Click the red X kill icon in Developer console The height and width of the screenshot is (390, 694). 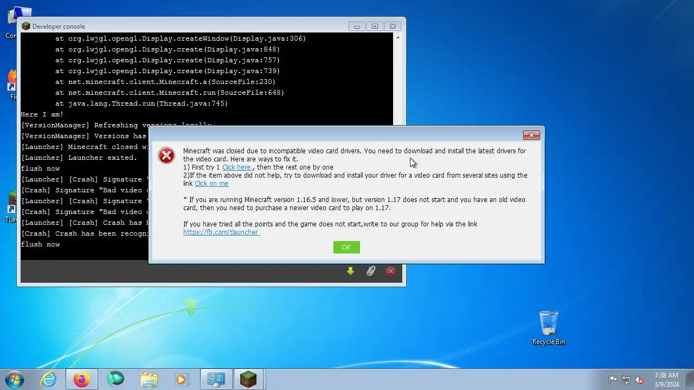(x=391, y=271)
